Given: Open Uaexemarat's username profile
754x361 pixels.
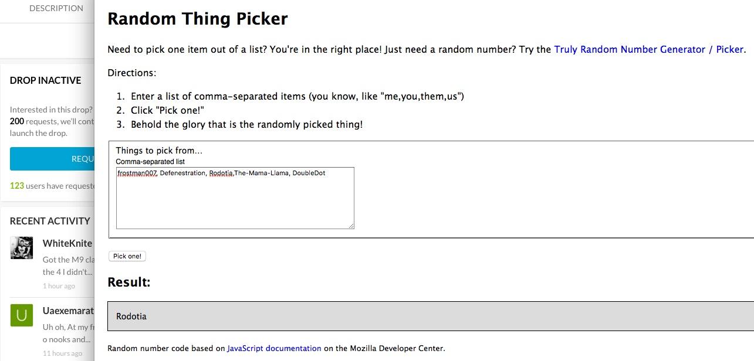Looking at the screenshot, I should click(67, 311).
